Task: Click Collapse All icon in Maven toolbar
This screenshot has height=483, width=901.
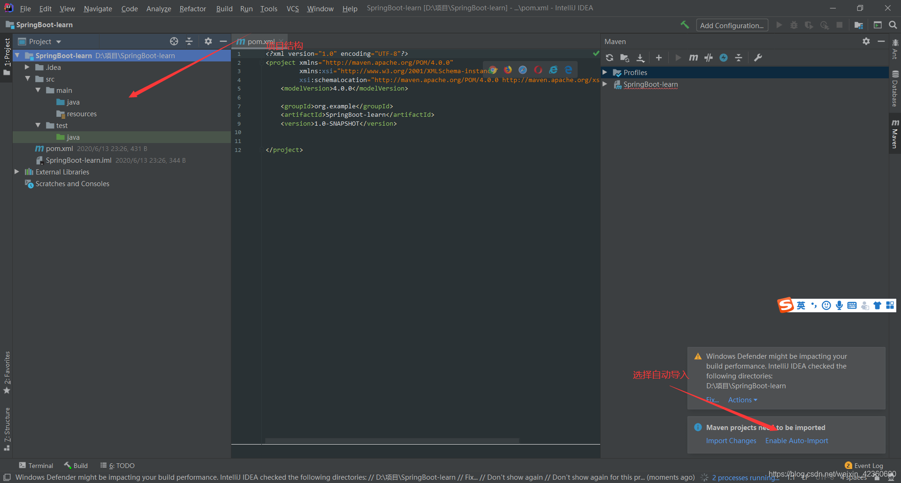Action: [x=739, y=58]
